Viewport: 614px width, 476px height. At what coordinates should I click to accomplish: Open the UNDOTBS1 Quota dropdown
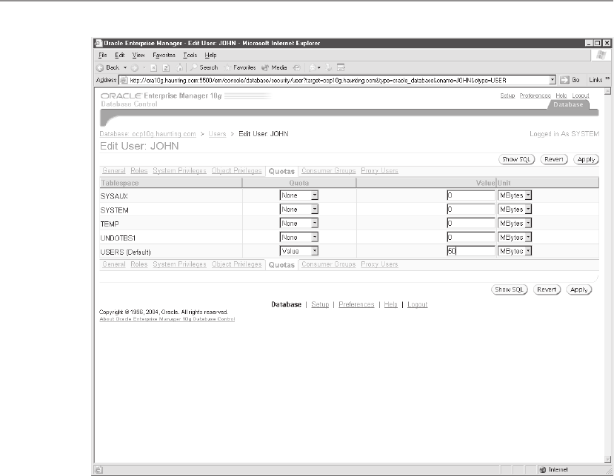(x=298, y=237)
